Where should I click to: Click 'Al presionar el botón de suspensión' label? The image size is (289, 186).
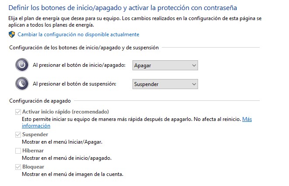(x=74, y=84)
